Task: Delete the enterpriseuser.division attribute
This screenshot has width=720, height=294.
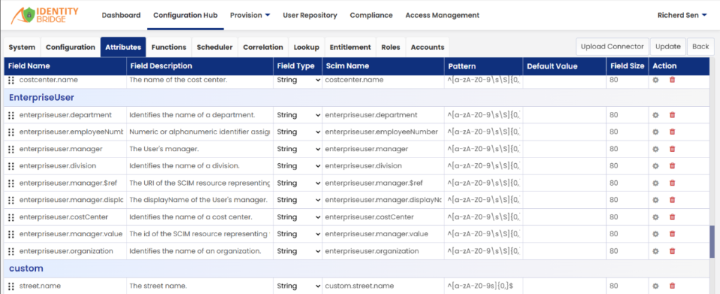Action: pyautogui.click(x=672, y=166)
